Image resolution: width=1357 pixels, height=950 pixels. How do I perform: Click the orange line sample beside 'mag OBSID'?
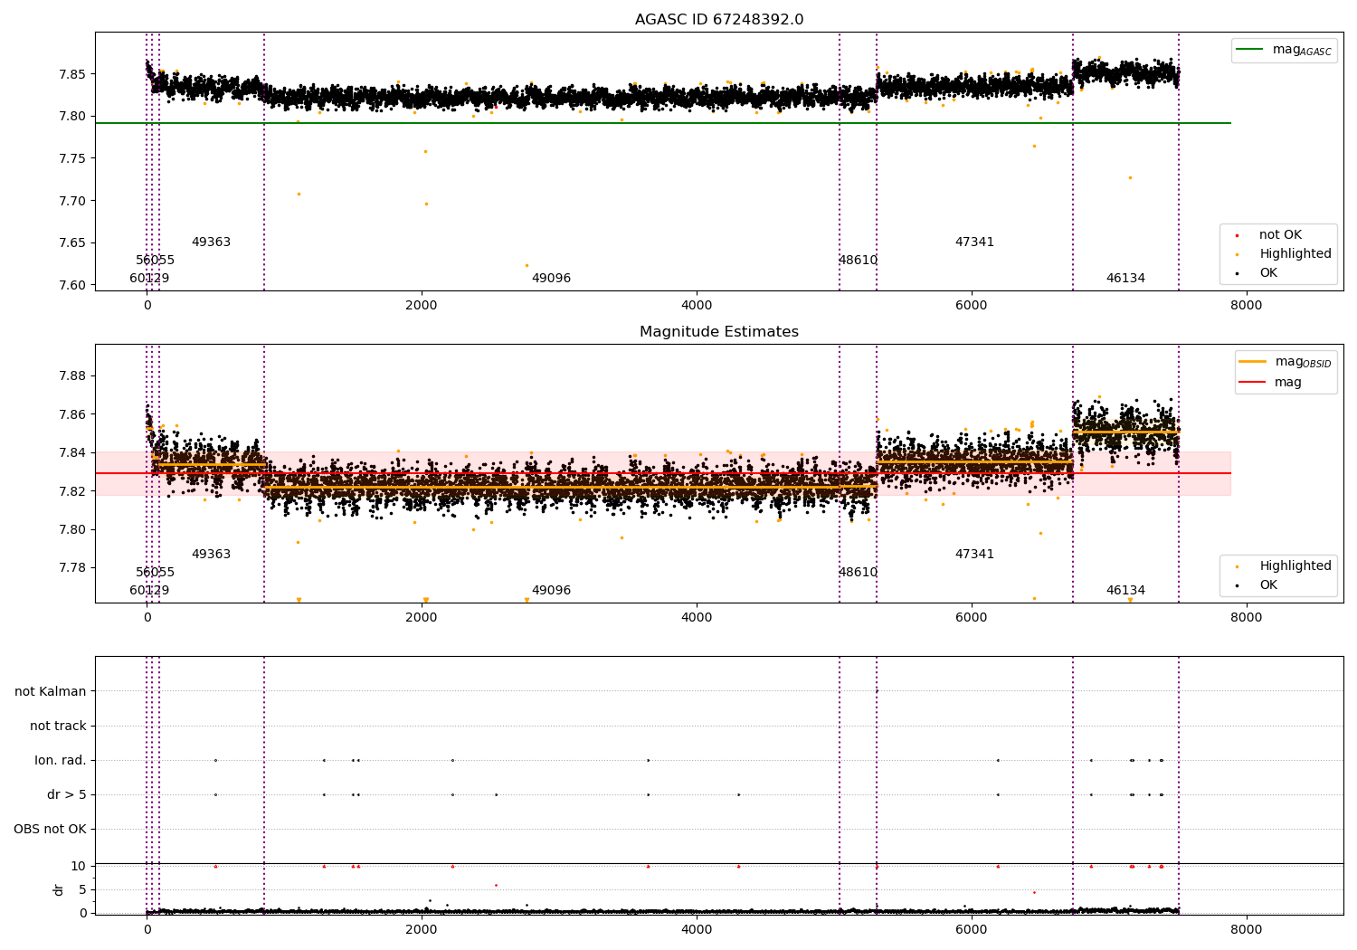click(x=1253, y=362)
